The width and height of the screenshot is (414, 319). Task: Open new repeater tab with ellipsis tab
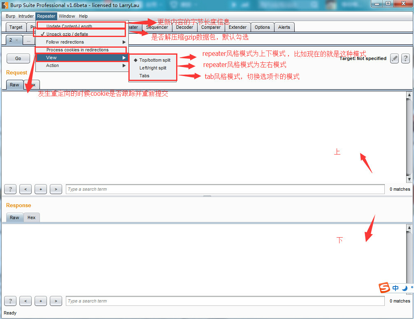[28, 40]
